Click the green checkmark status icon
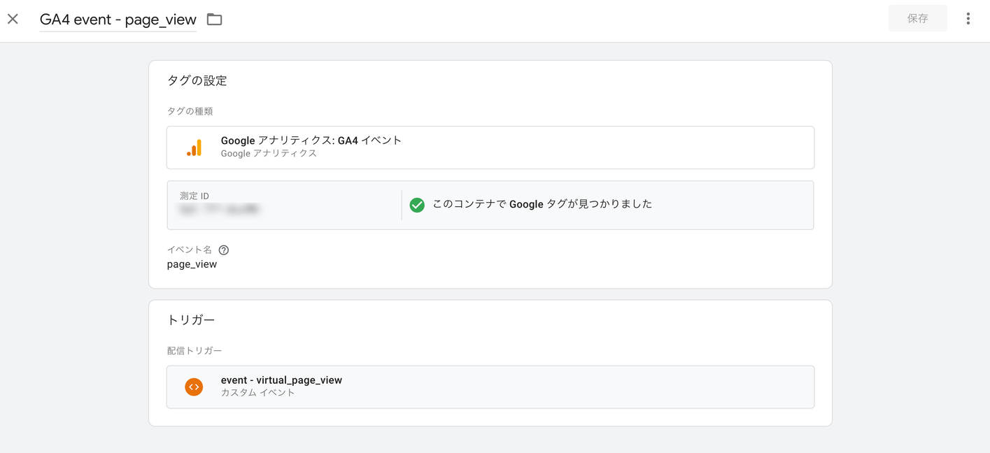Screen dimensions: 990x453 pyautogui.click(x=417, y=205)
